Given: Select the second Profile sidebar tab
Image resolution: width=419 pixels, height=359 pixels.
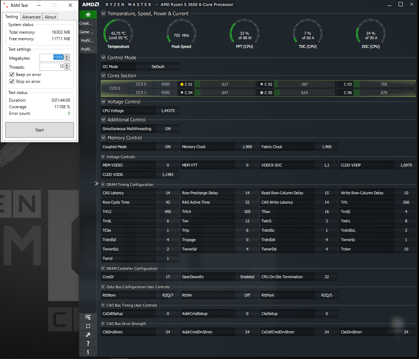Looking at the screenshot, I should (x=88, y=49).
